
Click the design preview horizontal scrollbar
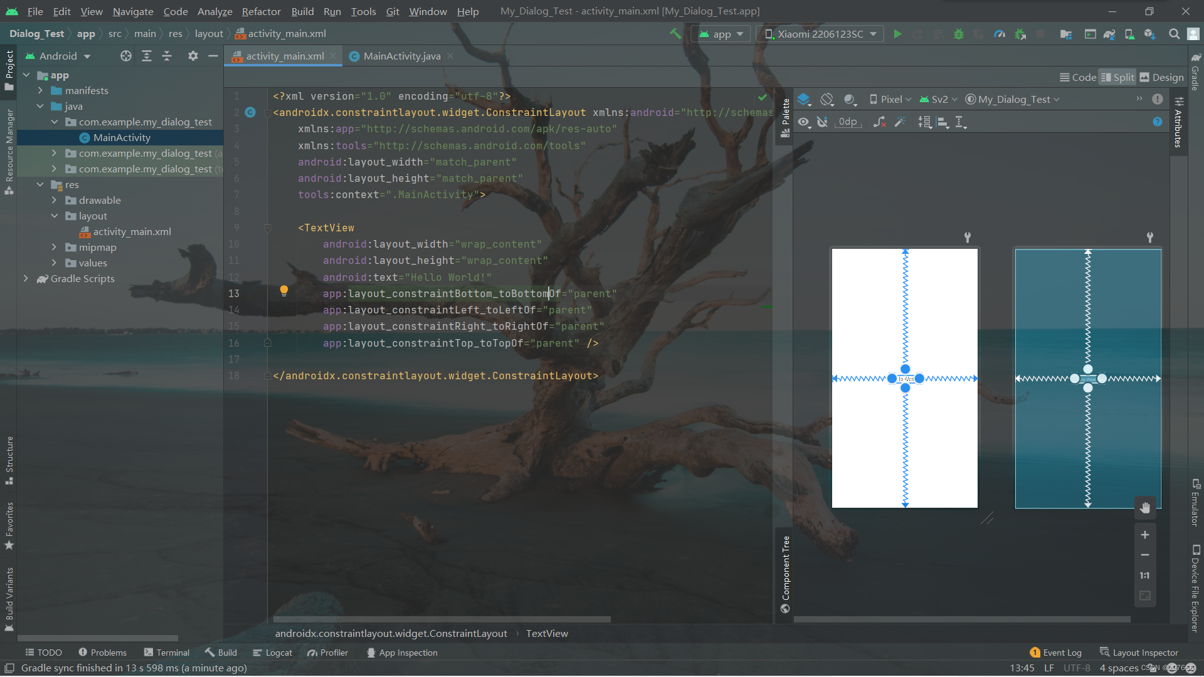click(962, 619)
